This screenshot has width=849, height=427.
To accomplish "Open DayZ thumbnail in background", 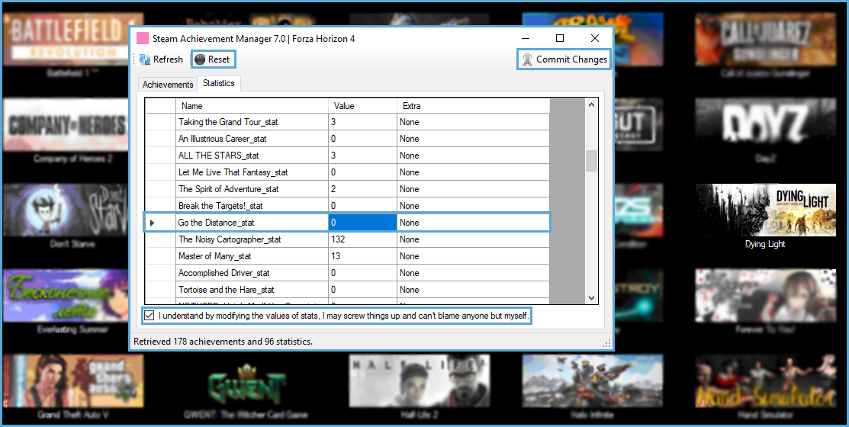I will point(765,125).
